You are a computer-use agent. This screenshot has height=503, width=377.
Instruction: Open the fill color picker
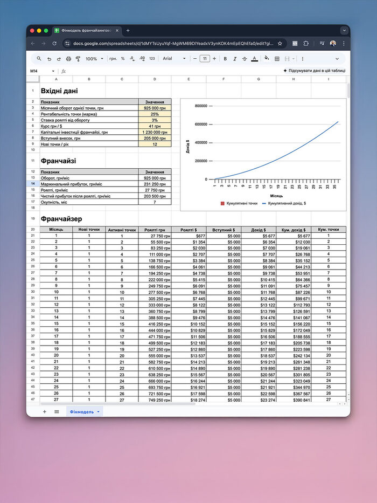click(267, 58)
